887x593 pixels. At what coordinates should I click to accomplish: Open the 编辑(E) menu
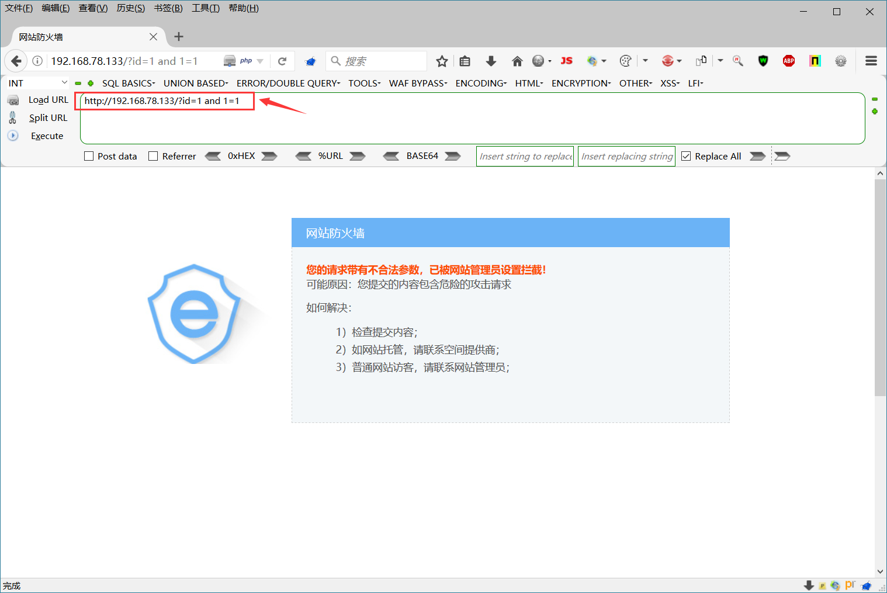tap(56, 8)
